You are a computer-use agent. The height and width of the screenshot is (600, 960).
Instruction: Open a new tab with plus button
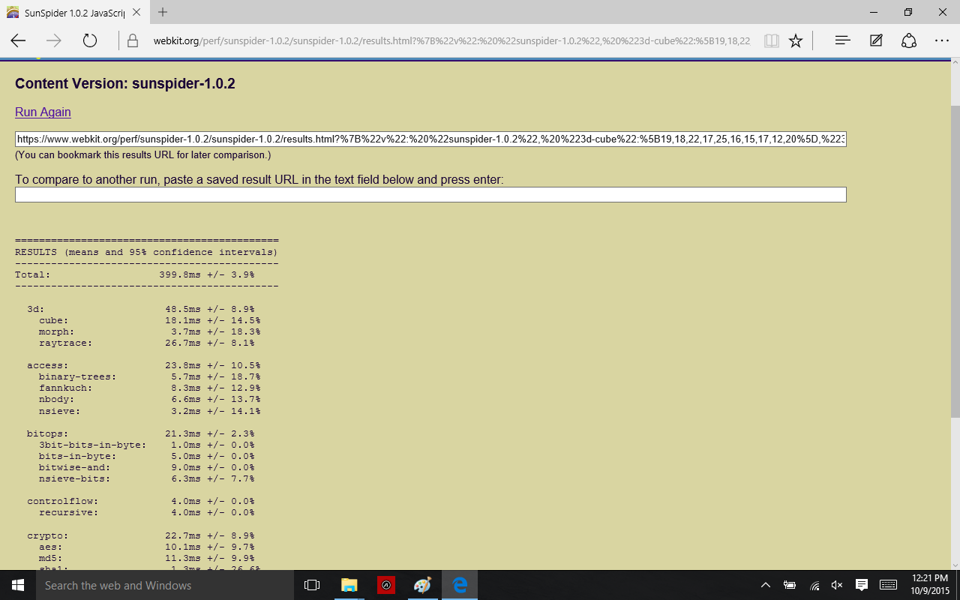pyautogui.click(x=163, y=12)
